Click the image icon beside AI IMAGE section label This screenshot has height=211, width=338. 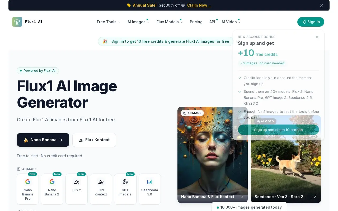pyautogui.click(x=19, y=169)
